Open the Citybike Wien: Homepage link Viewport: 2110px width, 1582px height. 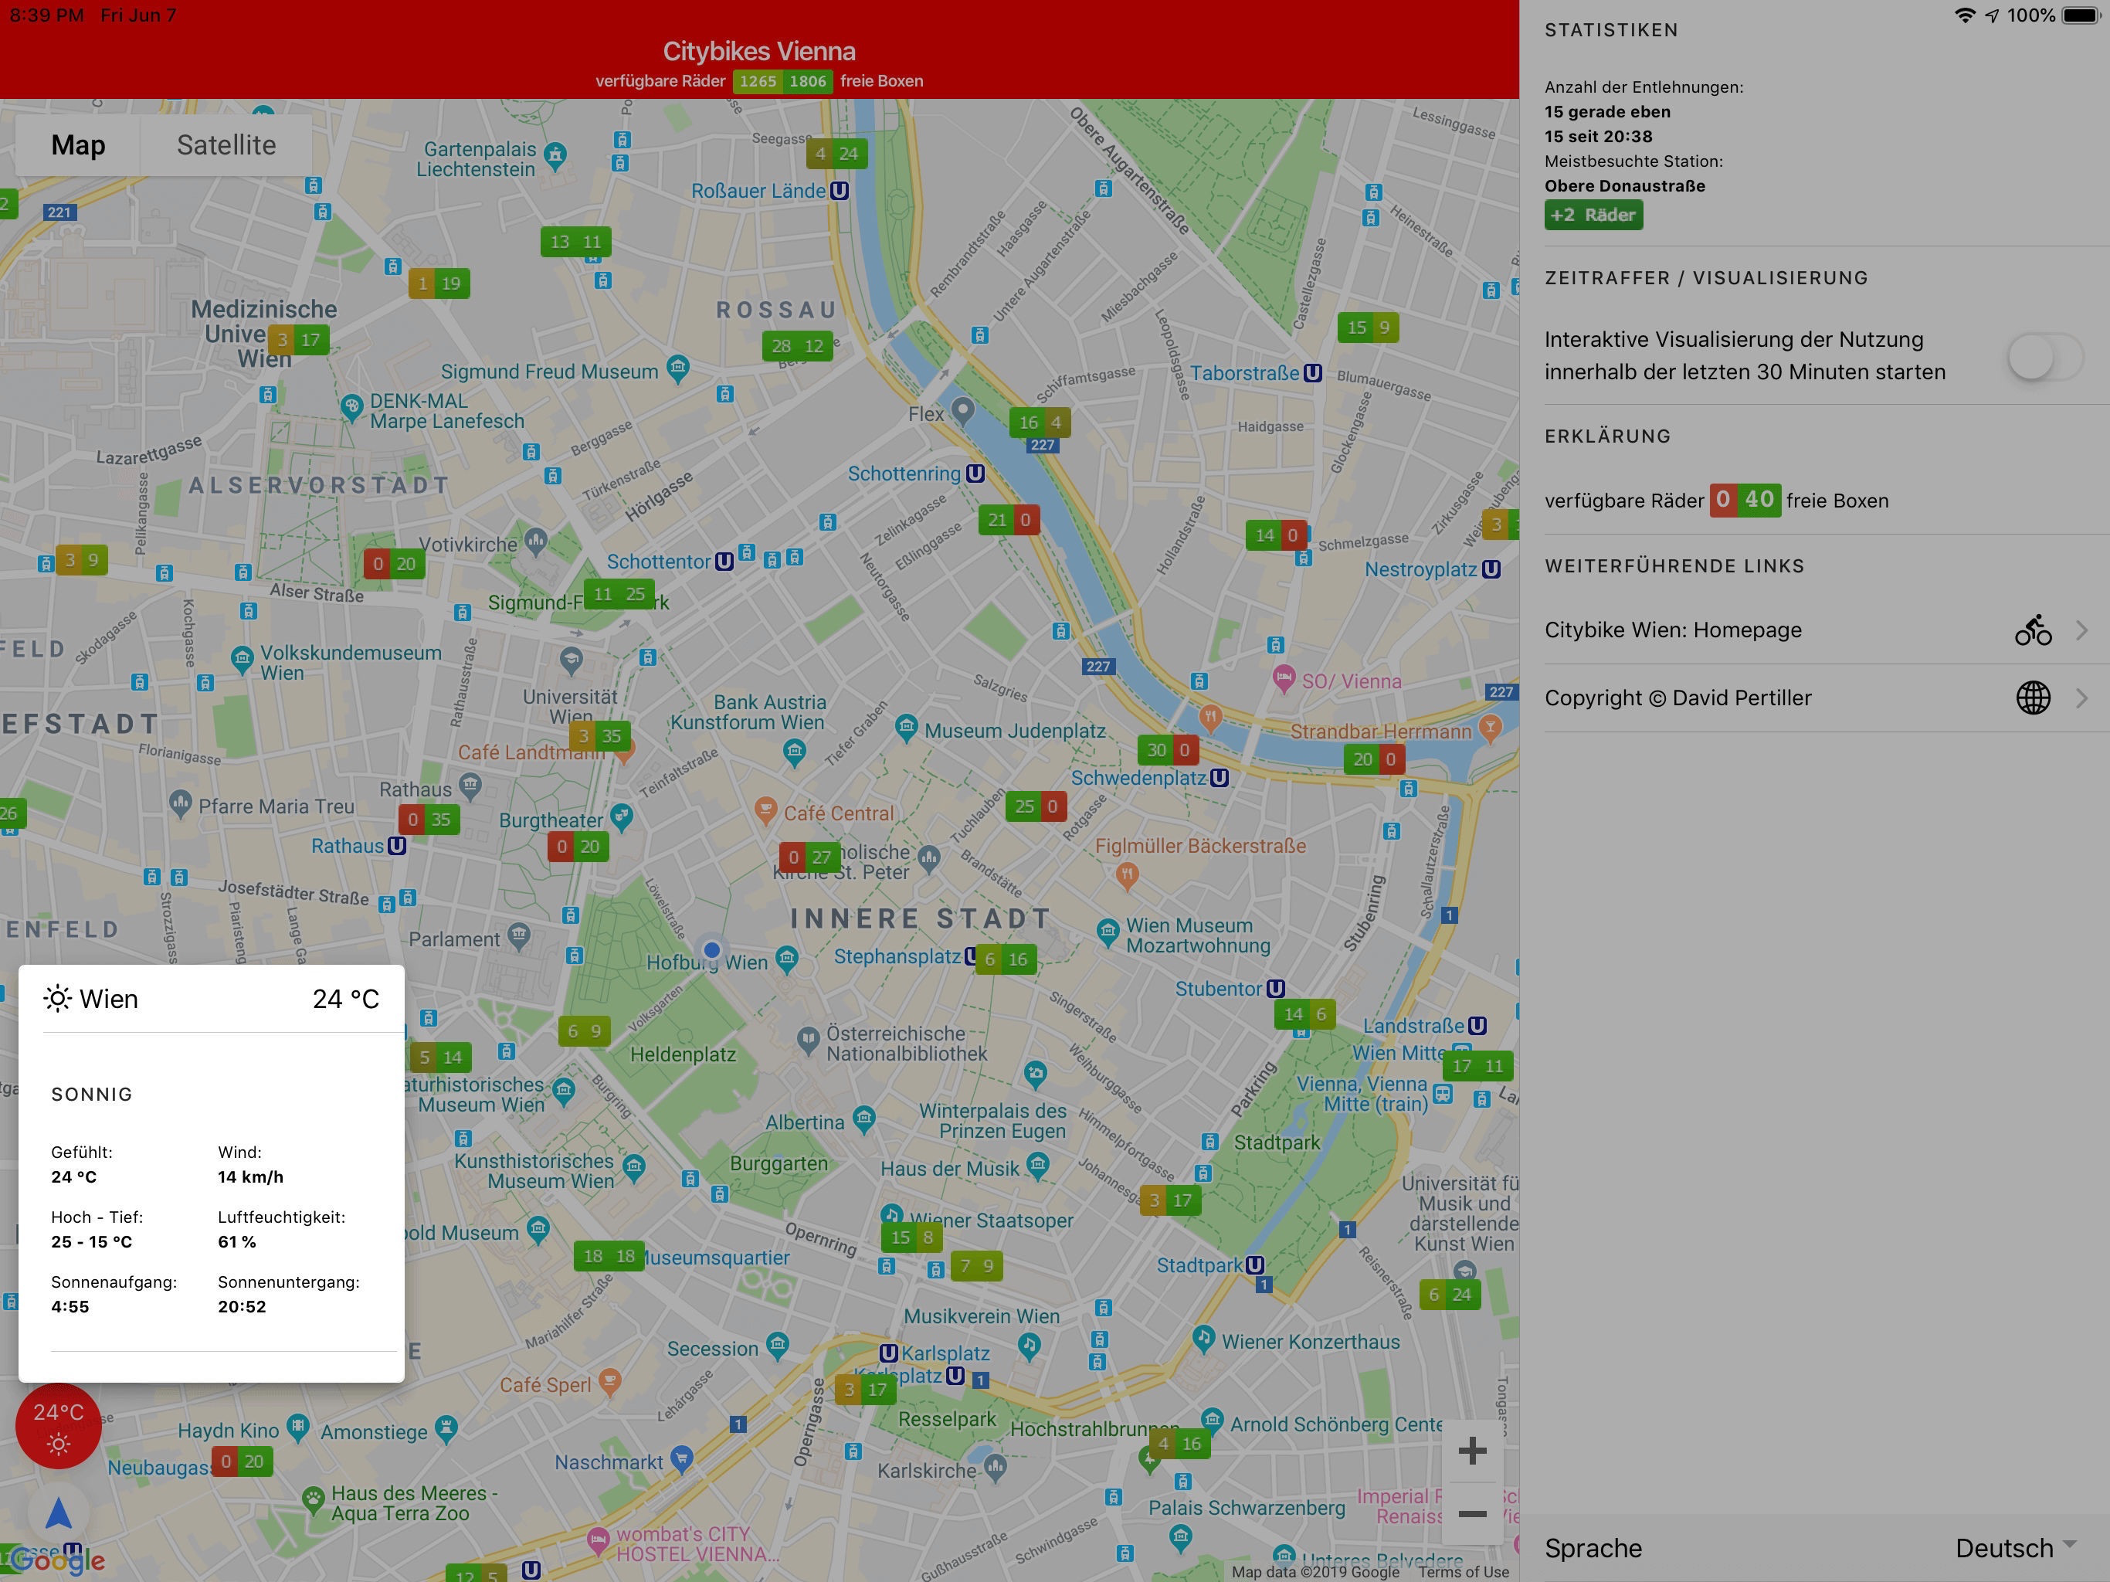click(1673, 630)
